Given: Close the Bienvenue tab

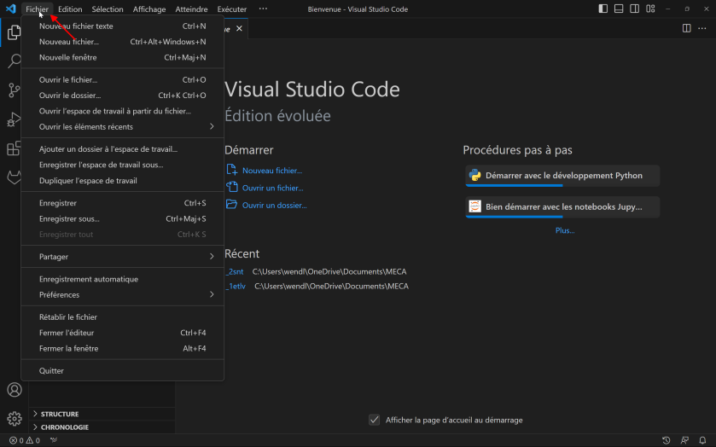Looking at the screenshot, I should tap(239, 28).
